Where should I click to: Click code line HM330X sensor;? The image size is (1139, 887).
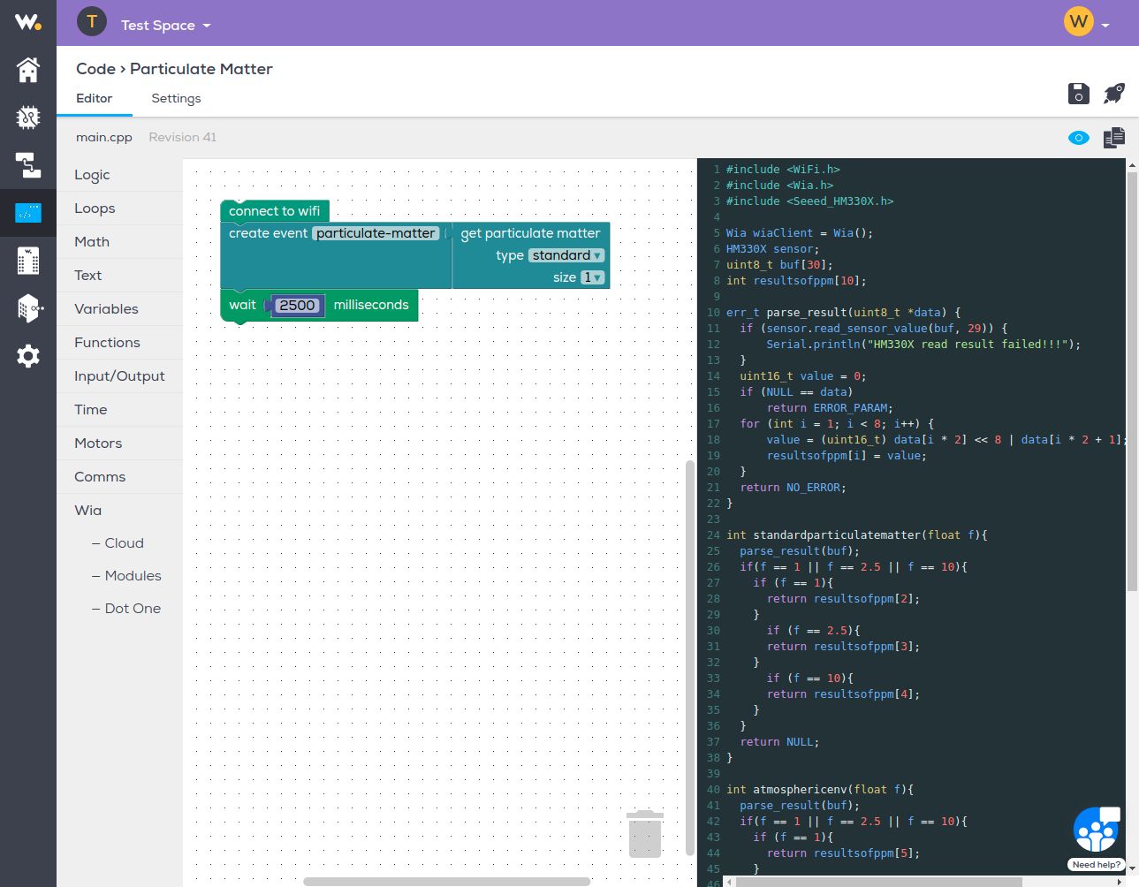pyautogui.click(x=772, y=249)
